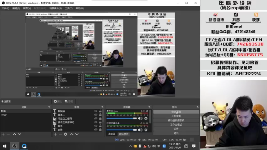The width and height of the screenshot is (267, 150).
Task: Enable 工作室模式 studio mode
Action: (176, 125)
